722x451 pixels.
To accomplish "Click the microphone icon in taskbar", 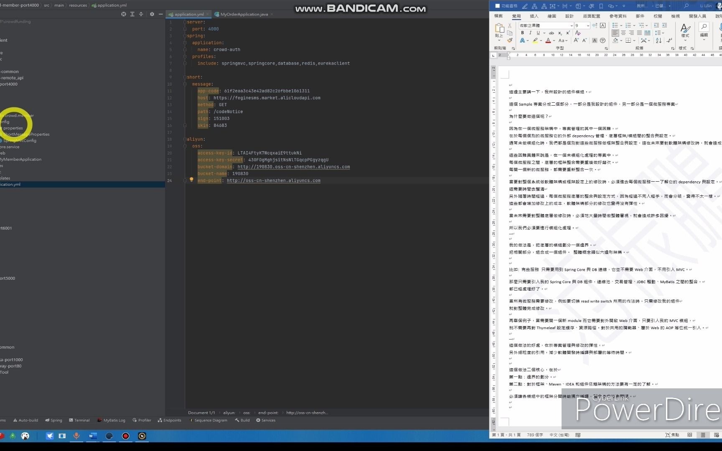I will (x=76, y=436).
